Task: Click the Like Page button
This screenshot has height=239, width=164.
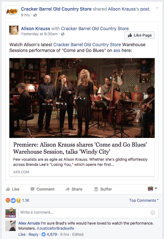Action: point(140,35)
